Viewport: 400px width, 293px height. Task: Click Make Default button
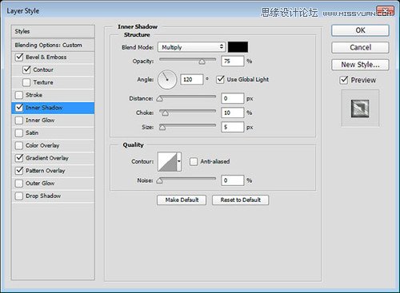pos(182,200)
